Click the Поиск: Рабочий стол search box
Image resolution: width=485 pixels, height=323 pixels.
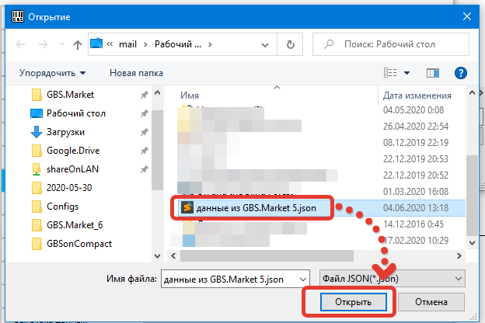coord(404,44)
